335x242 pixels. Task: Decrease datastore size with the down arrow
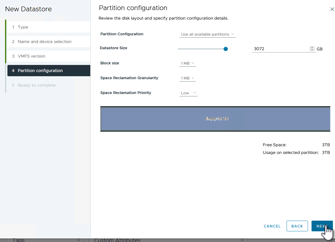[312, 50]
